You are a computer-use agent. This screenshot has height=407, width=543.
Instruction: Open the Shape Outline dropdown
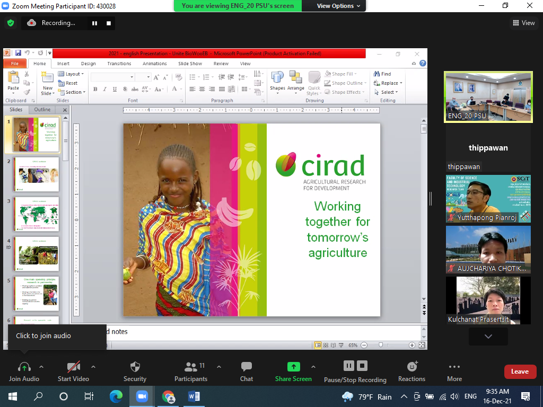click(345, 83)
